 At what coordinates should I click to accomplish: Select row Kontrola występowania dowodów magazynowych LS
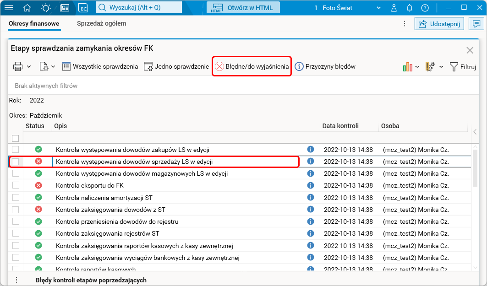240,173
